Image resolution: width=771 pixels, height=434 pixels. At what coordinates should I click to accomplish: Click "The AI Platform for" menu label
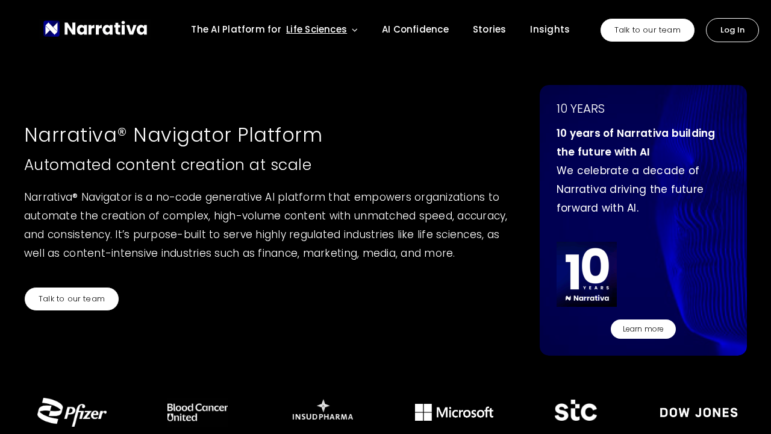pos(236,30)
